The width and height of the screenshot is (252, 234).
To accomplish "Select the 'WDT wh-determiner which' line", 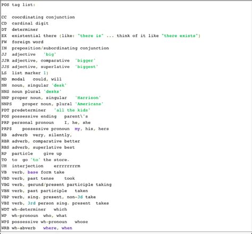I will [34, 210].
